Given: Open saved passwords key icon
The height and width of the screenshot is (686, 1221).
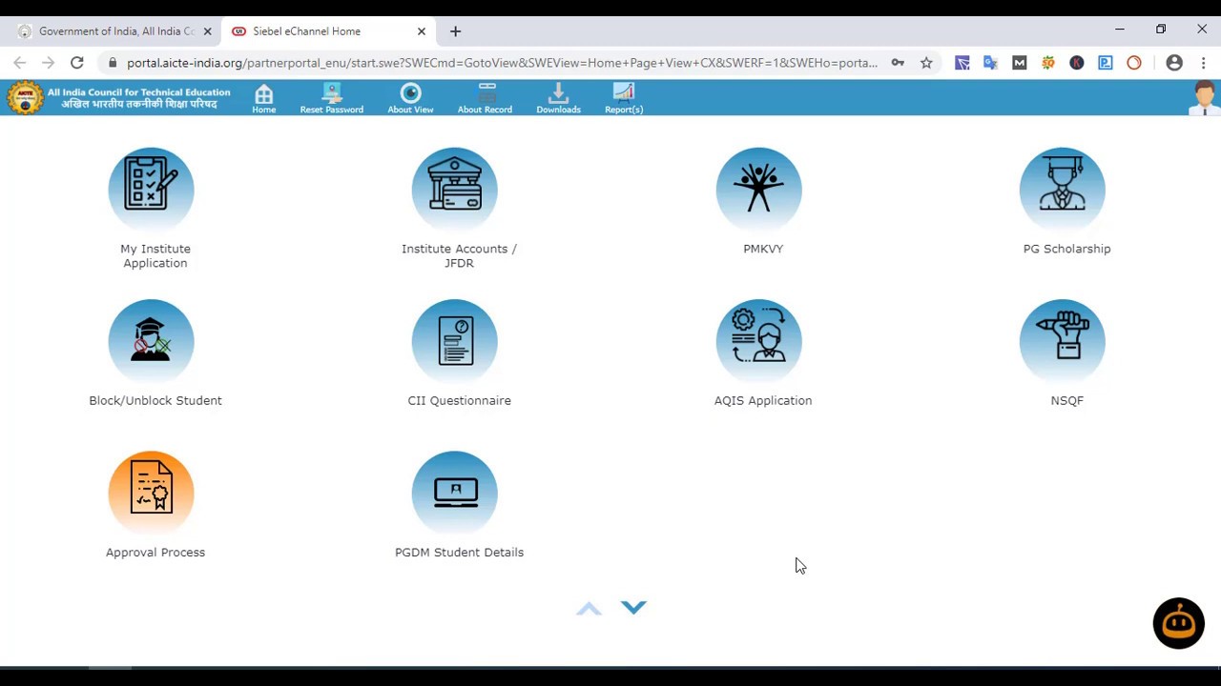Looking at the screenshot, I should coord(898,63).
